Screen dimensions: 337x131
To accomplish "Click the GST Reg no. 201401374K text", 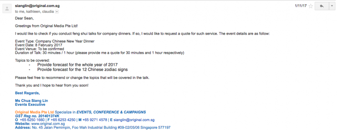I will point(37,116).
